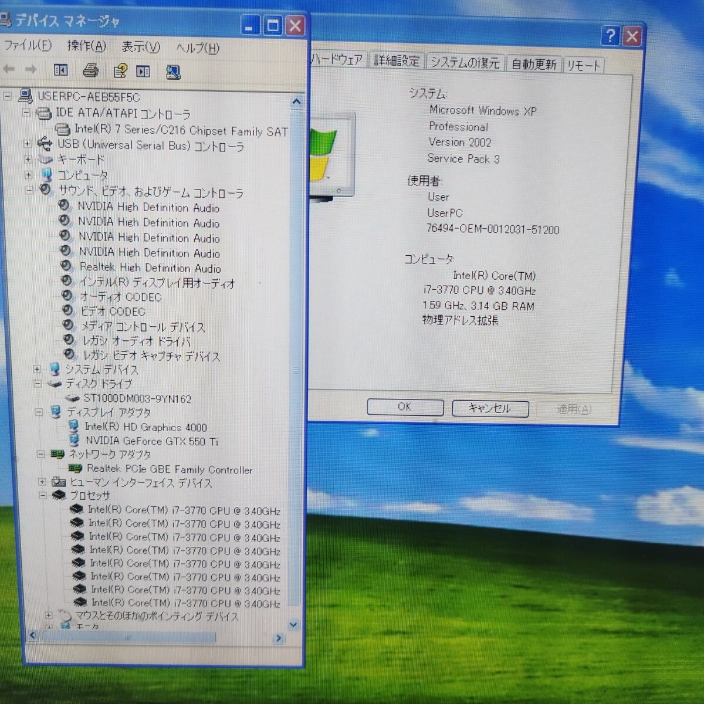Collapse the プロセッサ category

[42, 495]
